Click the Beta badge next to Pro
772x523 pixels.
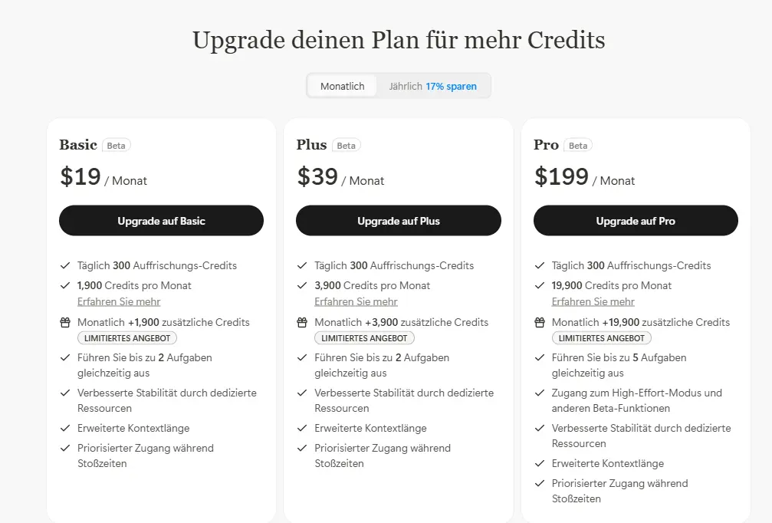(x=578, y=145)
